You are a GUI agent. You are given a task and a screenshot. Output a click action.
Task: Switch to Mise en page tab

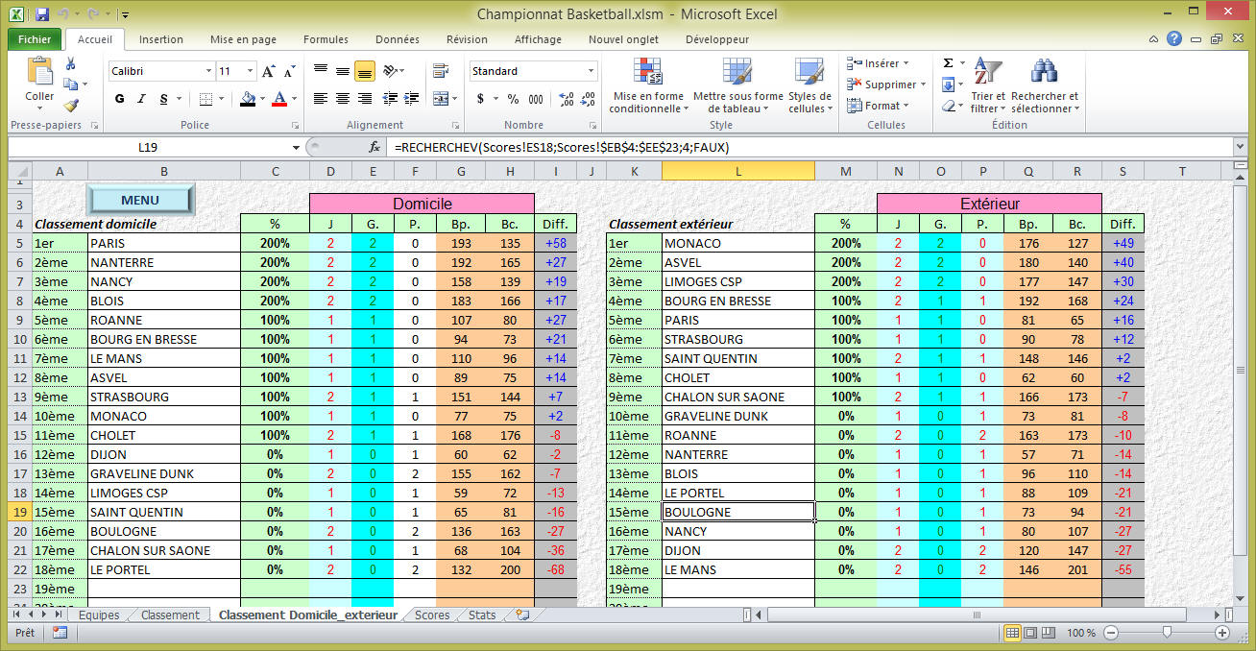tap(243, 39)
